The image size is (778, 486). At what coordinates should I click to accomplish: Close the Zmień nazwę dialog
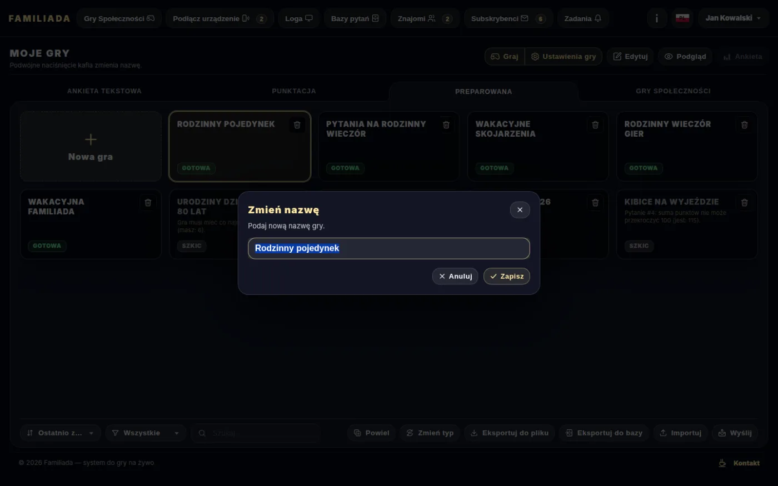(520, 210)
